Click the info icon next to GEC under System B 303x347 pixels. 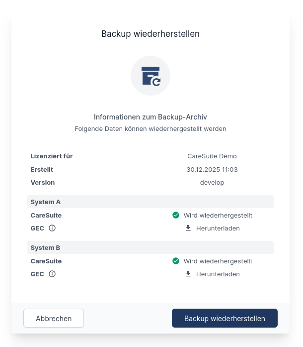(52, 274)
